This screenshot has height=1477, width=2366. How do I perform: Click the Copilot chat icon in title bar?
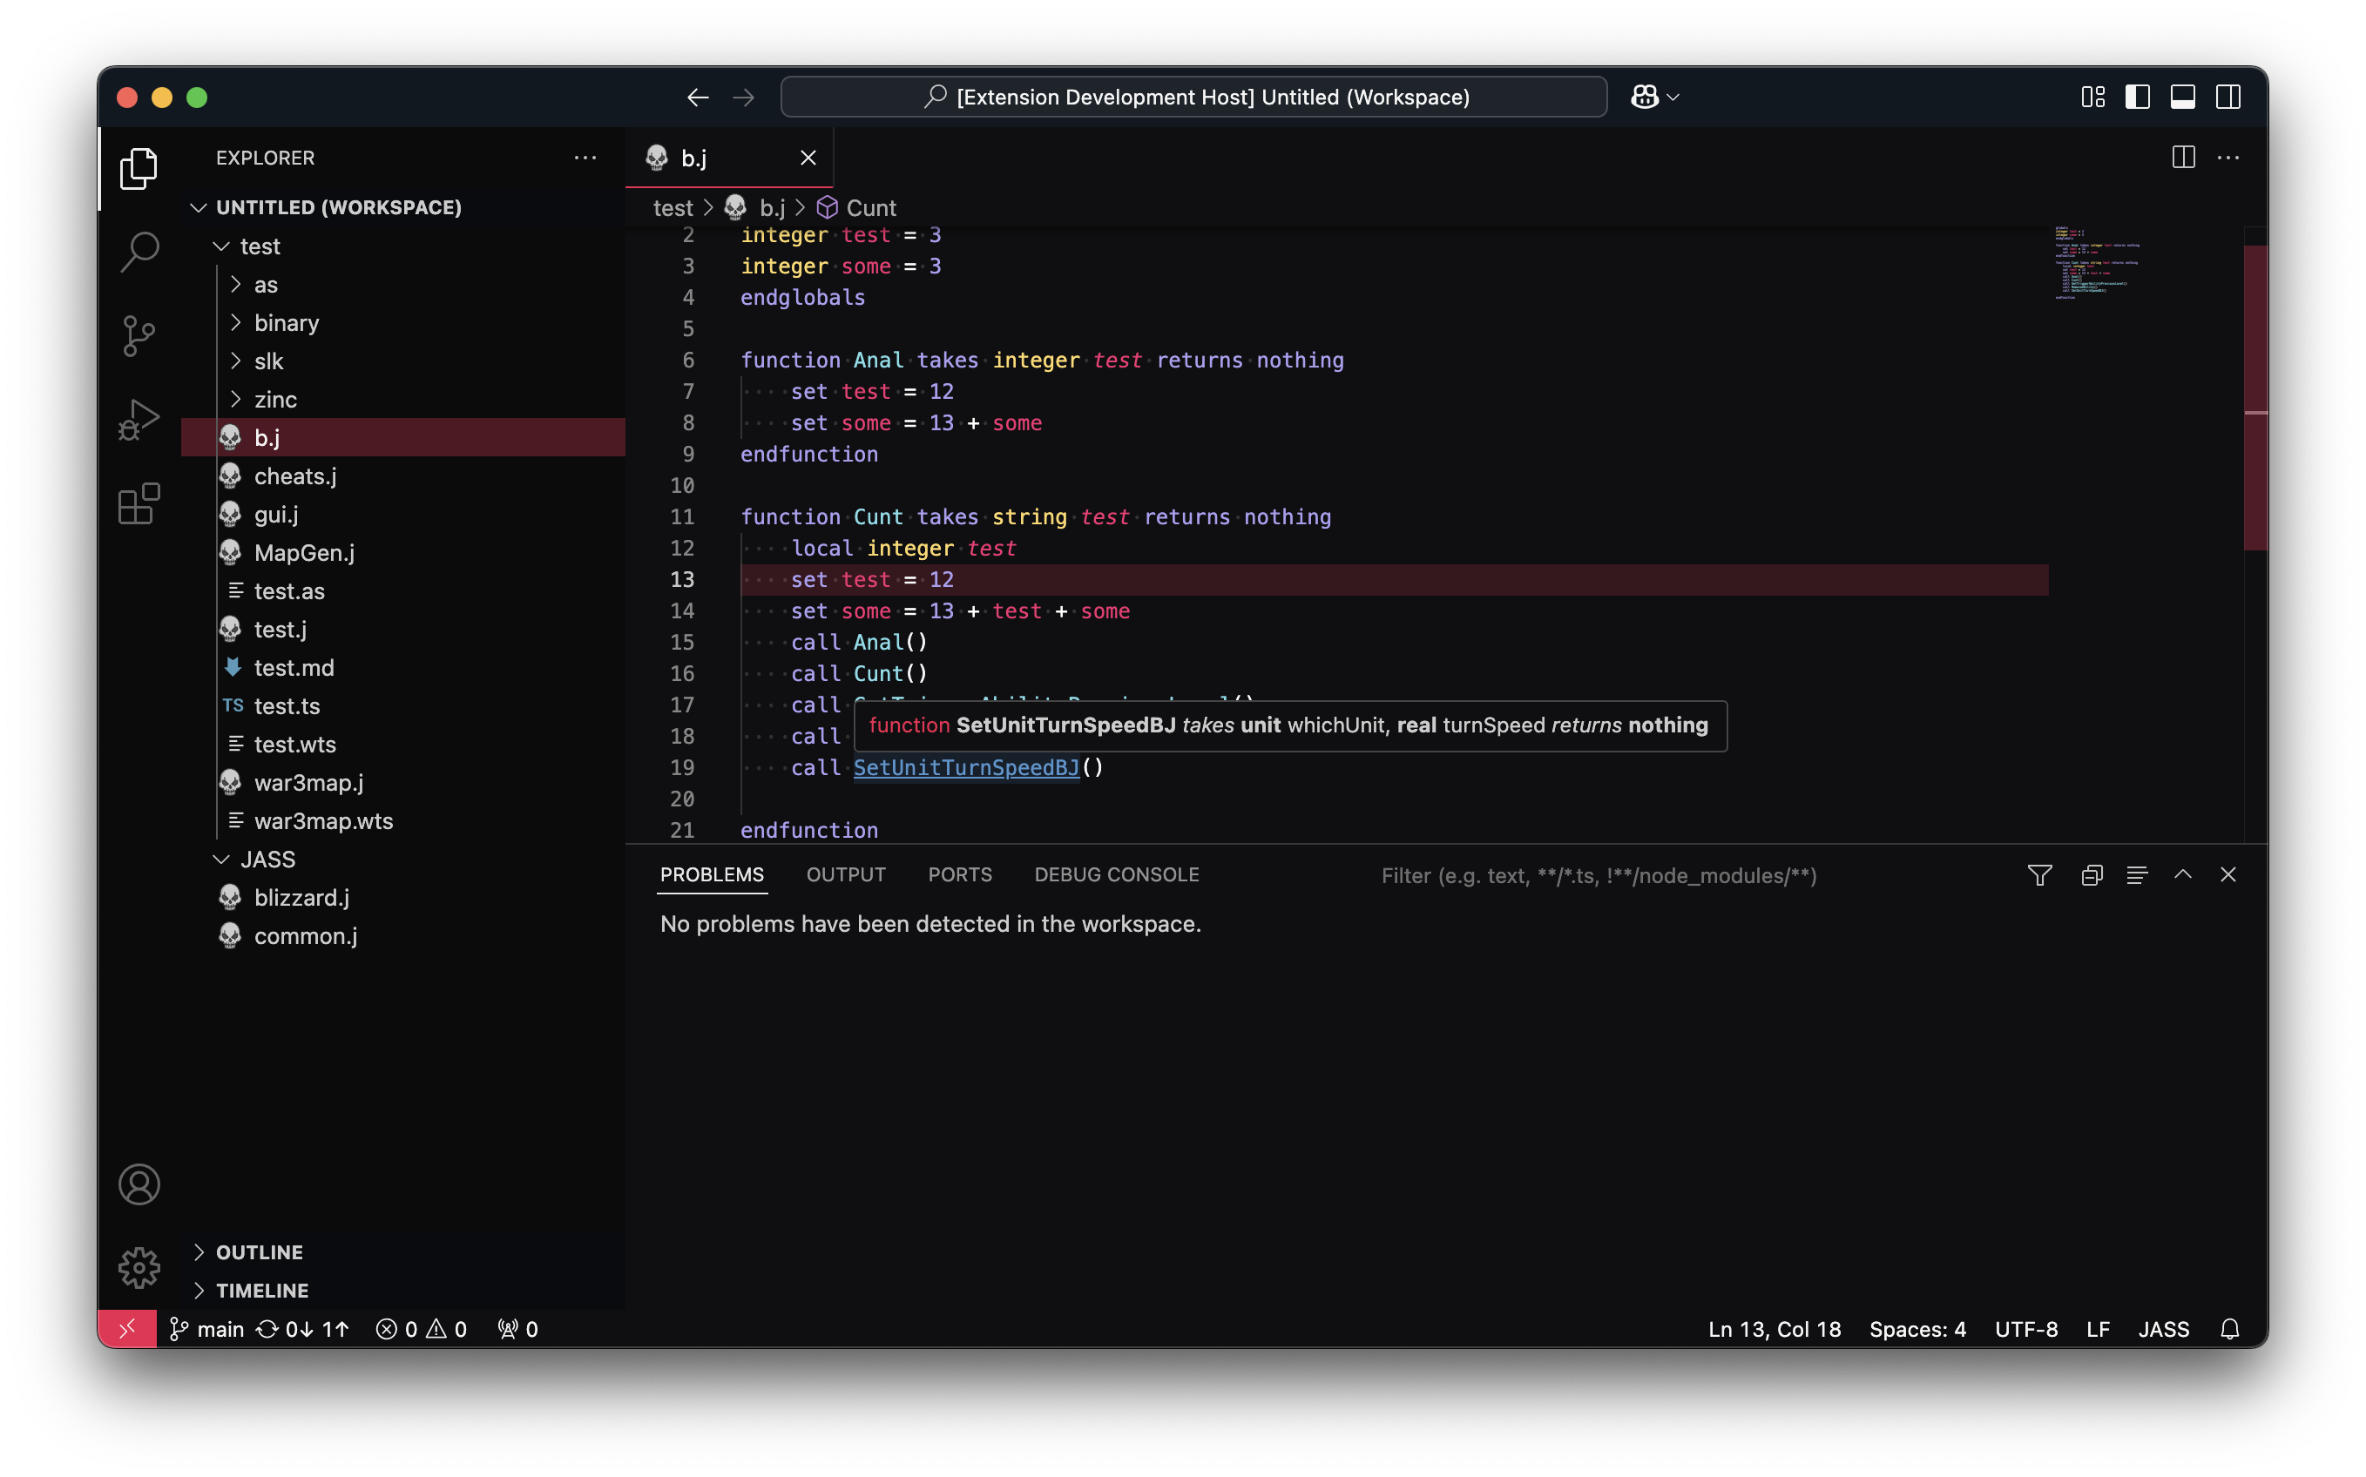click(1644, 97)
